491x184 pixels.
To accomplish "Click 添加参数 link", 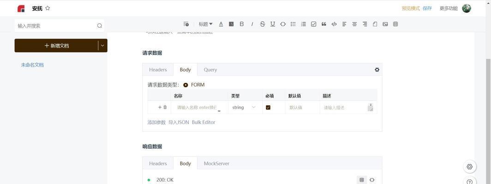I will tap(156, 122).
